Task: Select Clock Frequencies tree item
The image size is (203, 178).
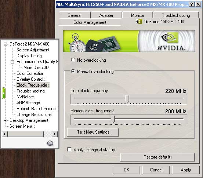Action: (33, 85)
